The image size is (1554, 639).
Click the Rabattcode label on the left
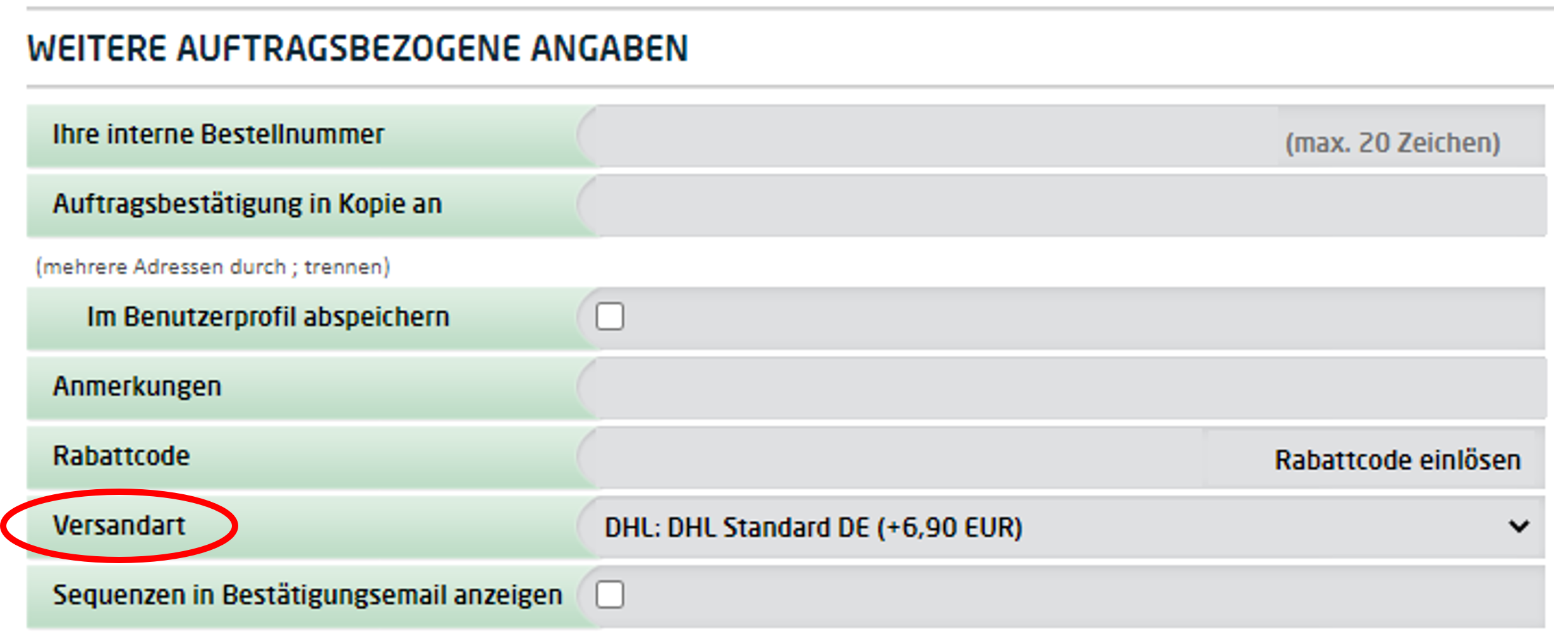click(x=121, y=456)
